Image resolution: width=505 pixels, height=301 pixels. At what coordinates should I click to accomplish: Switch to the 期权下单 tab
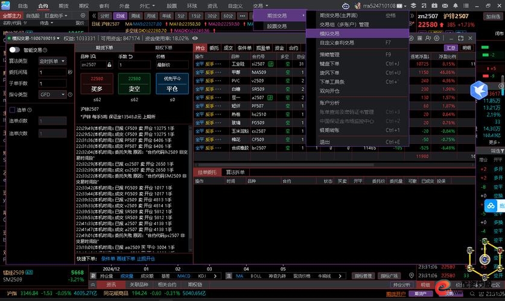coord(164,48)
